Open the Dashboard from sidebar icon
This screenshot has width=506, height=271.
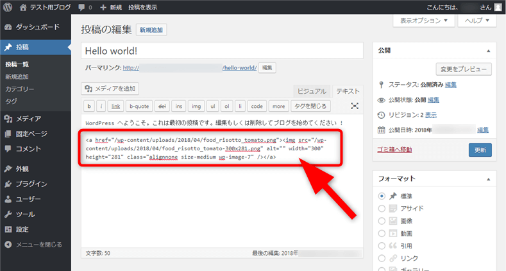[8, 28]
